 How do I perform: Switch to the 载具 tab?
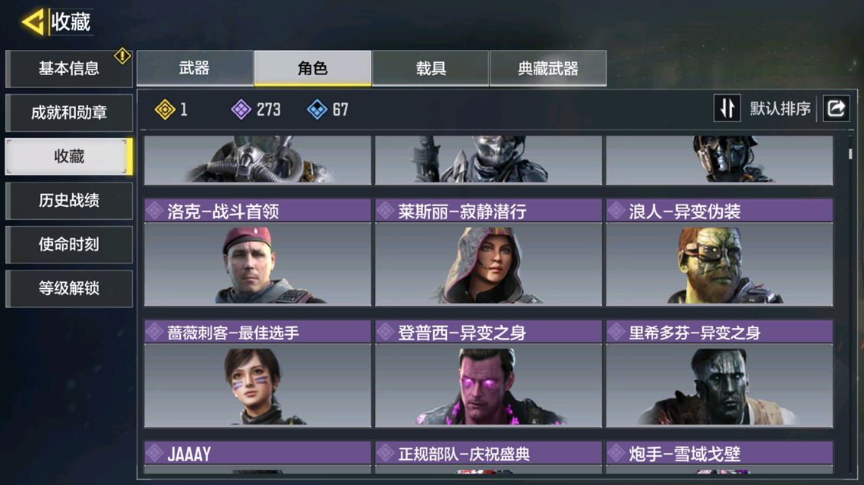click(x=430, y=68)
